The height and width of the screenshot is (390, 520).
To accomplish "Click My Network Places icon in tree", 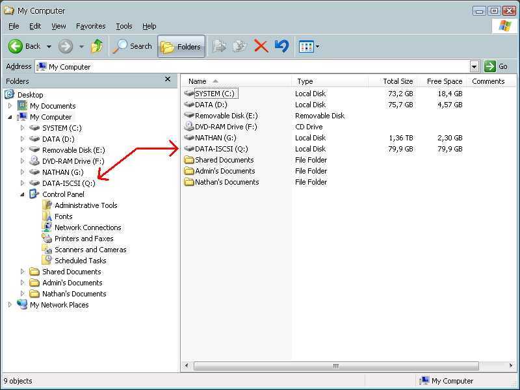I will (x=22, y=304).
